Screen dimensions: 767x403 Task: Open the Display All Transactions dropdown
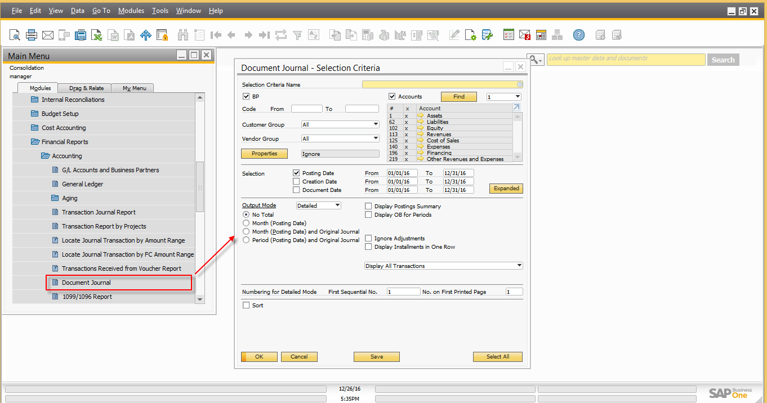(519, 266)
